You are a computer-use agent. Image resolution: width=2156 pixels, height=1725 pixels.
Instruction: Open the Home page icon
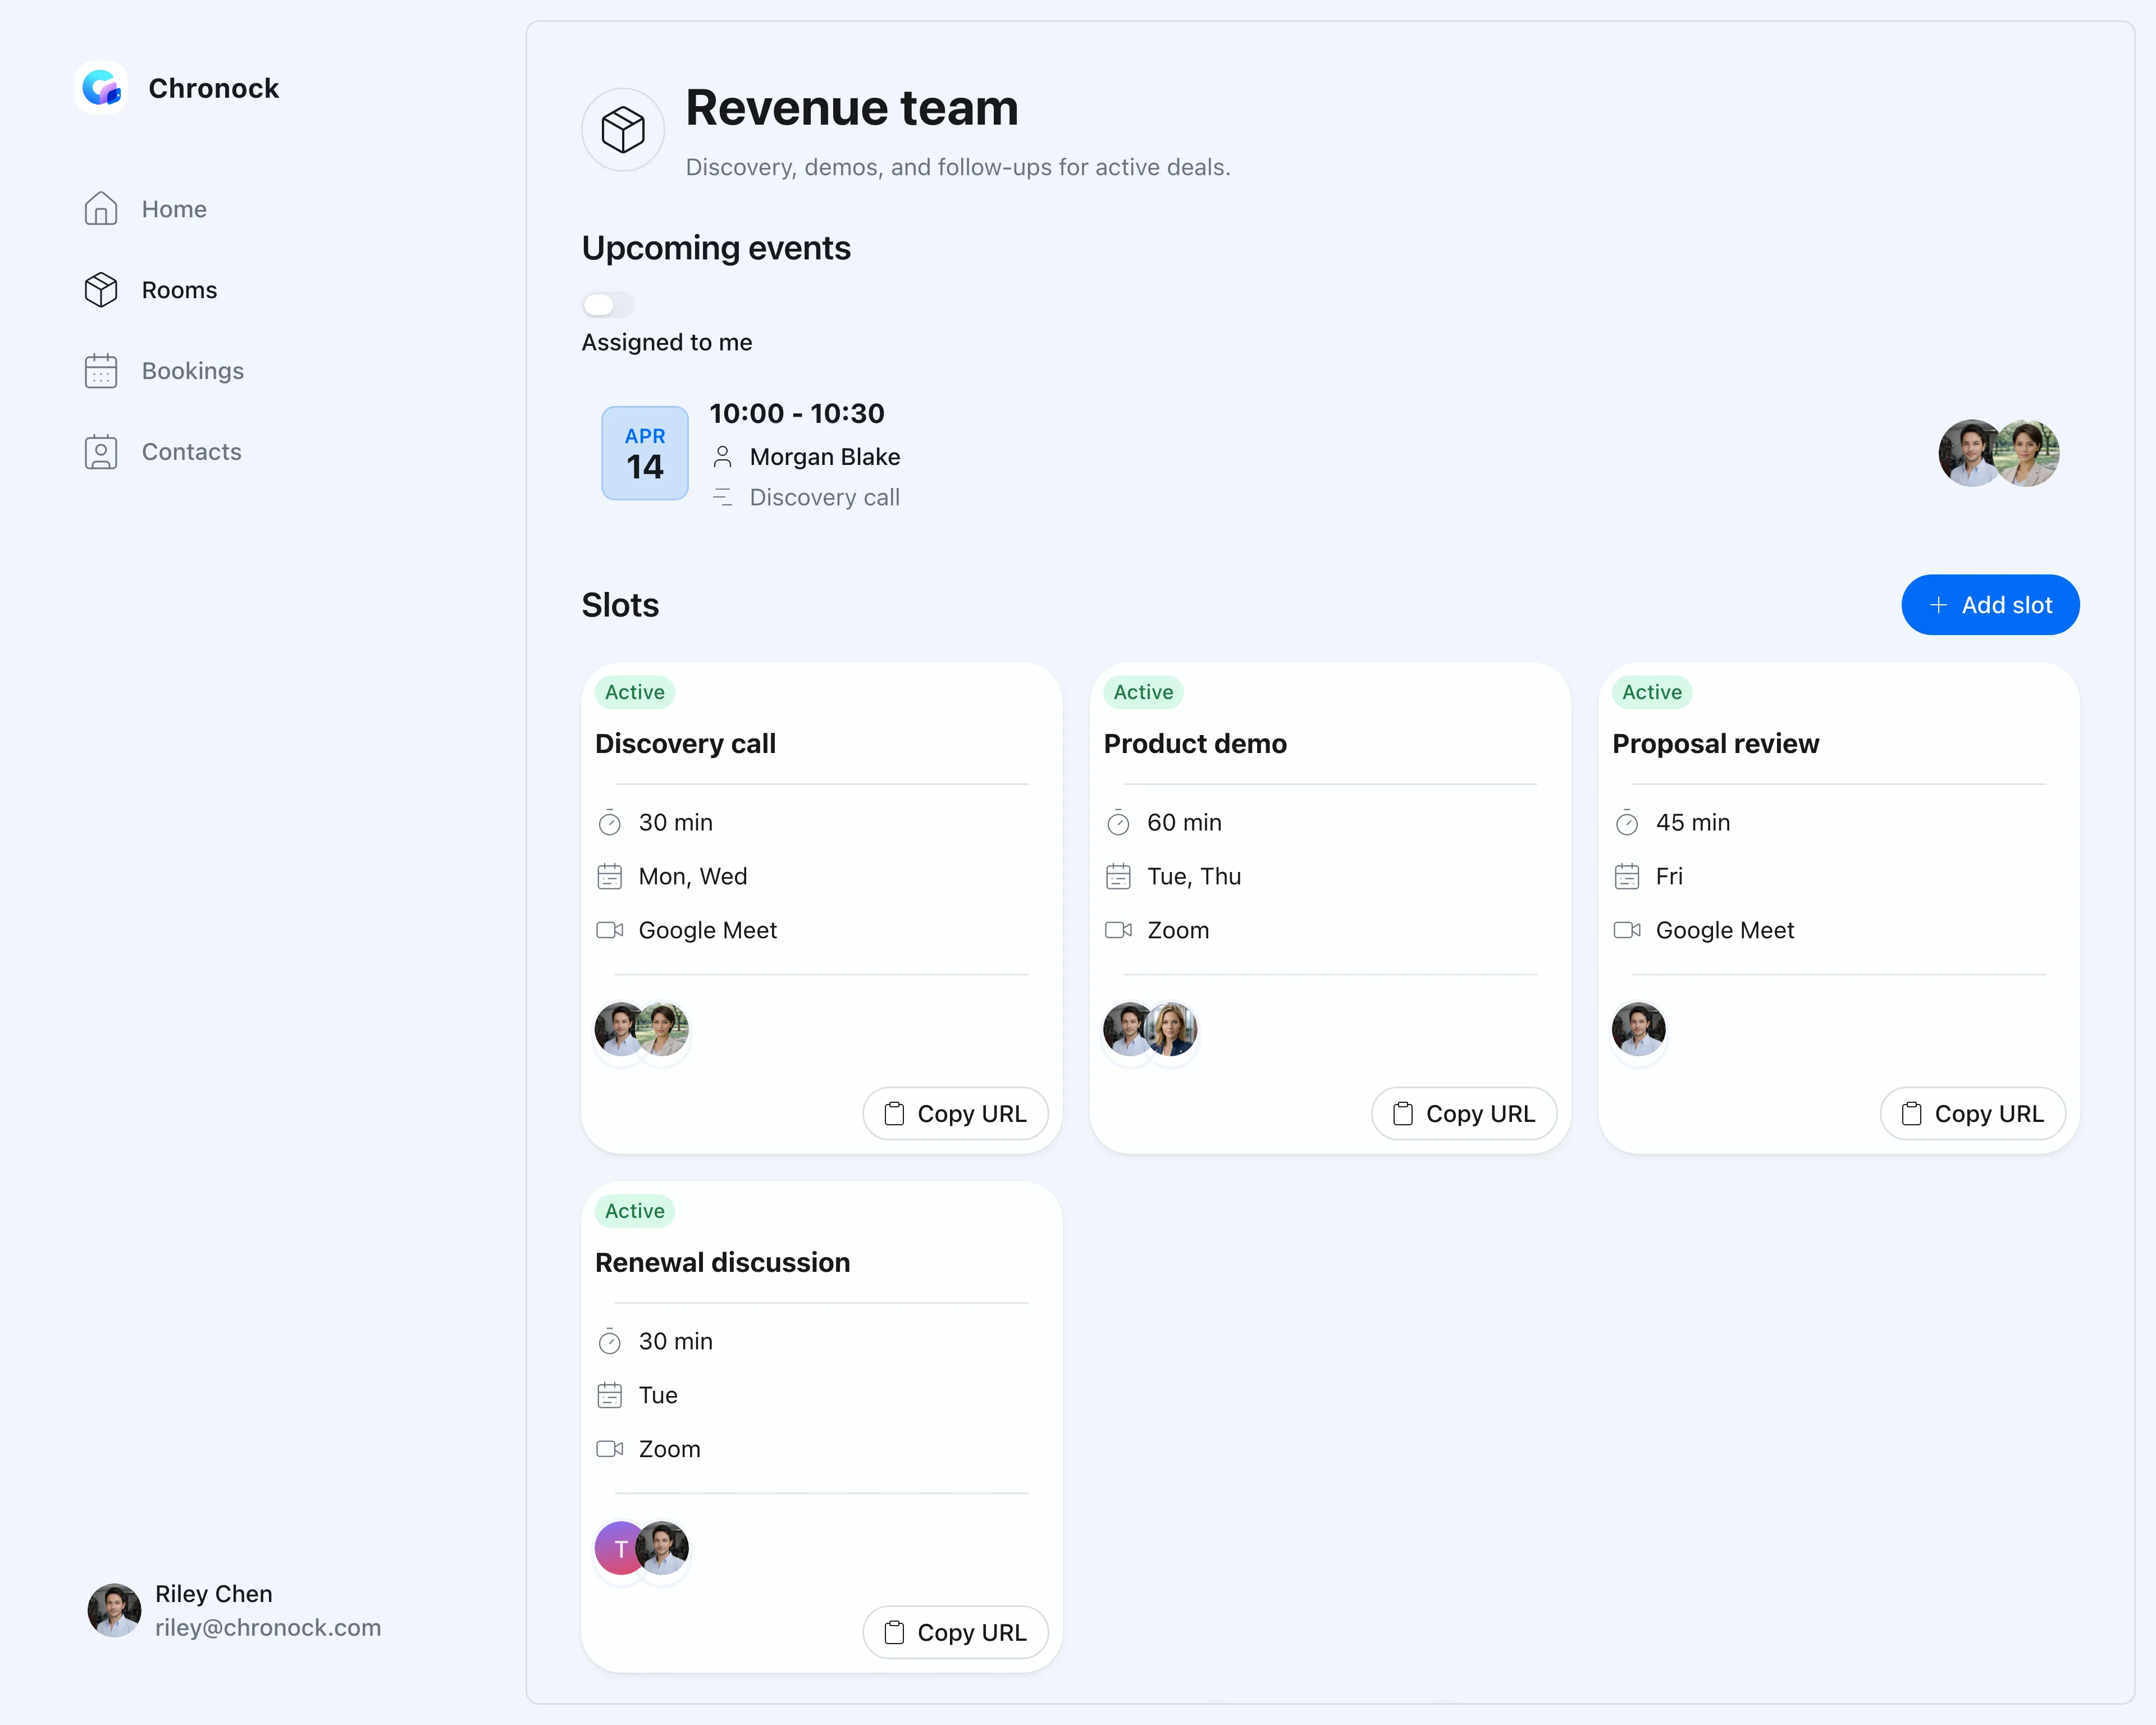[101, 209]
